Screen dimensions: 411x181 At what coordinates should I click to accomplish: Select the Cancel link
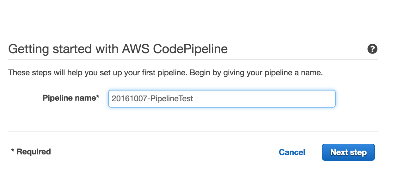(292, 152)
